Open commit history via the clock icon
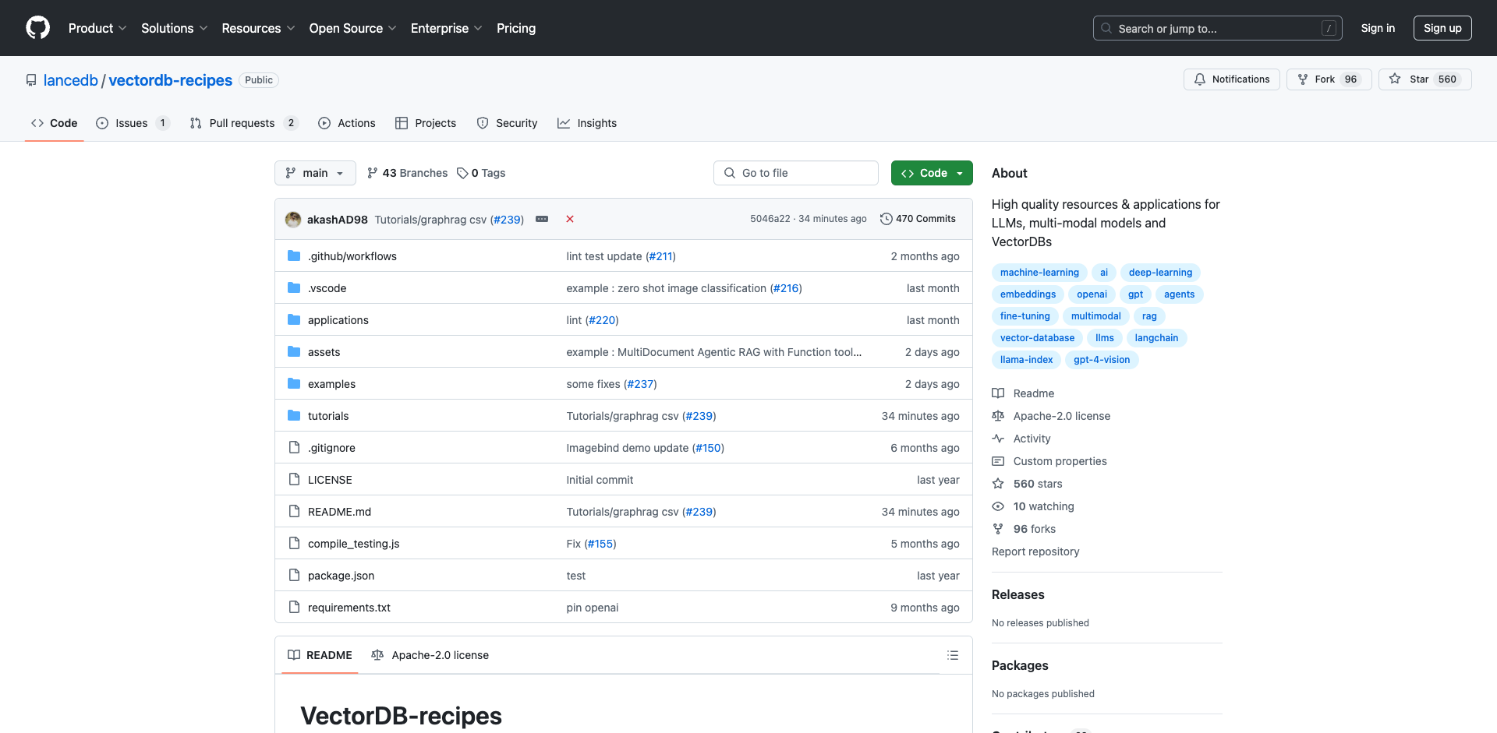The width and height of the screenshot is (1497, 733). coord(887,219)
